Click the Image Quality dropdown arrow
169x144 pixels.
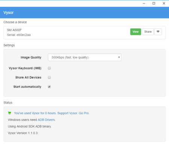point(119,57)
